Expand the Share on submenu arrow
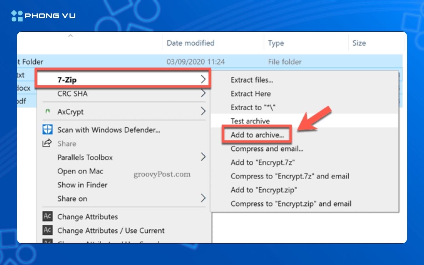The image size is (424, 265). [x=203, y=198]
